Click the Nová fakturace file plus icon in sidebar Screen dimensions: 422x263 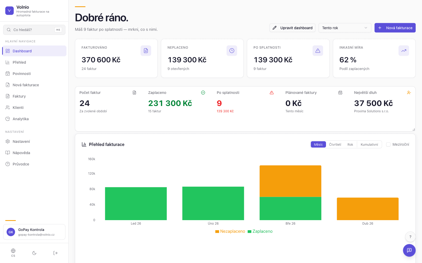(8, 85)
